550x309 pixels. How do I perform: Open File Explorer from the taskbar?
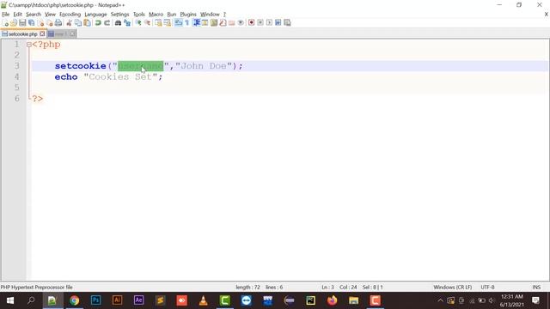click(353, 300)
